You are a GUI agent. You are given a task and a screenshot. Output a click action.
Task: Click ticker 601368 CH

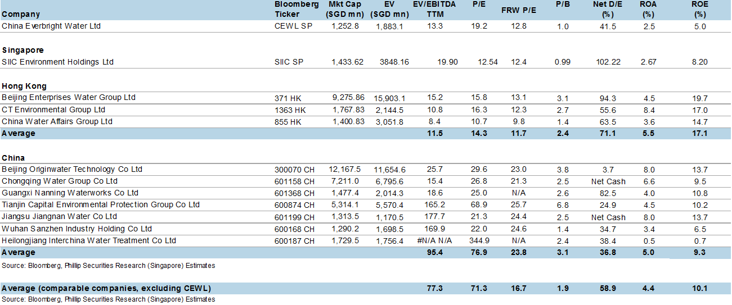pos(294,193)
